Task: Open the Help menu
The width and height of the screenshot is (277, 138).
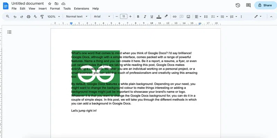Action: pyautogui.click(x=96, y=8)
